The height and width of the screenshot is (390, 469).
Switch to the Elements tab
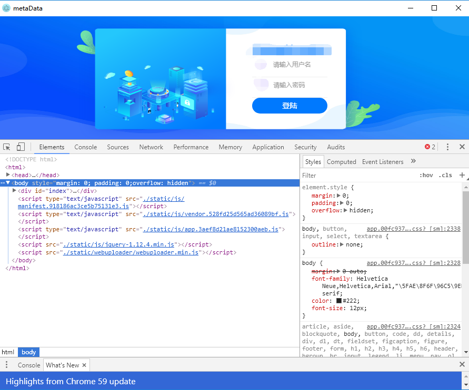52,147
